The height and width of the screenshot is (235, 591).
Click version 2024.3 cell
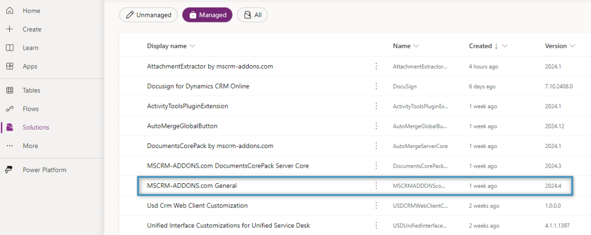[553, 166]
